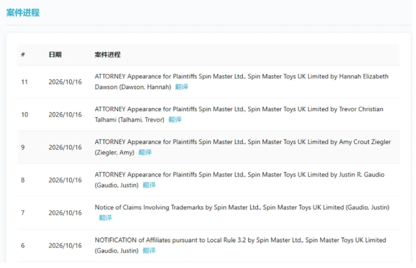
Task: Select row number 7 cell
Action: point(23,213)
